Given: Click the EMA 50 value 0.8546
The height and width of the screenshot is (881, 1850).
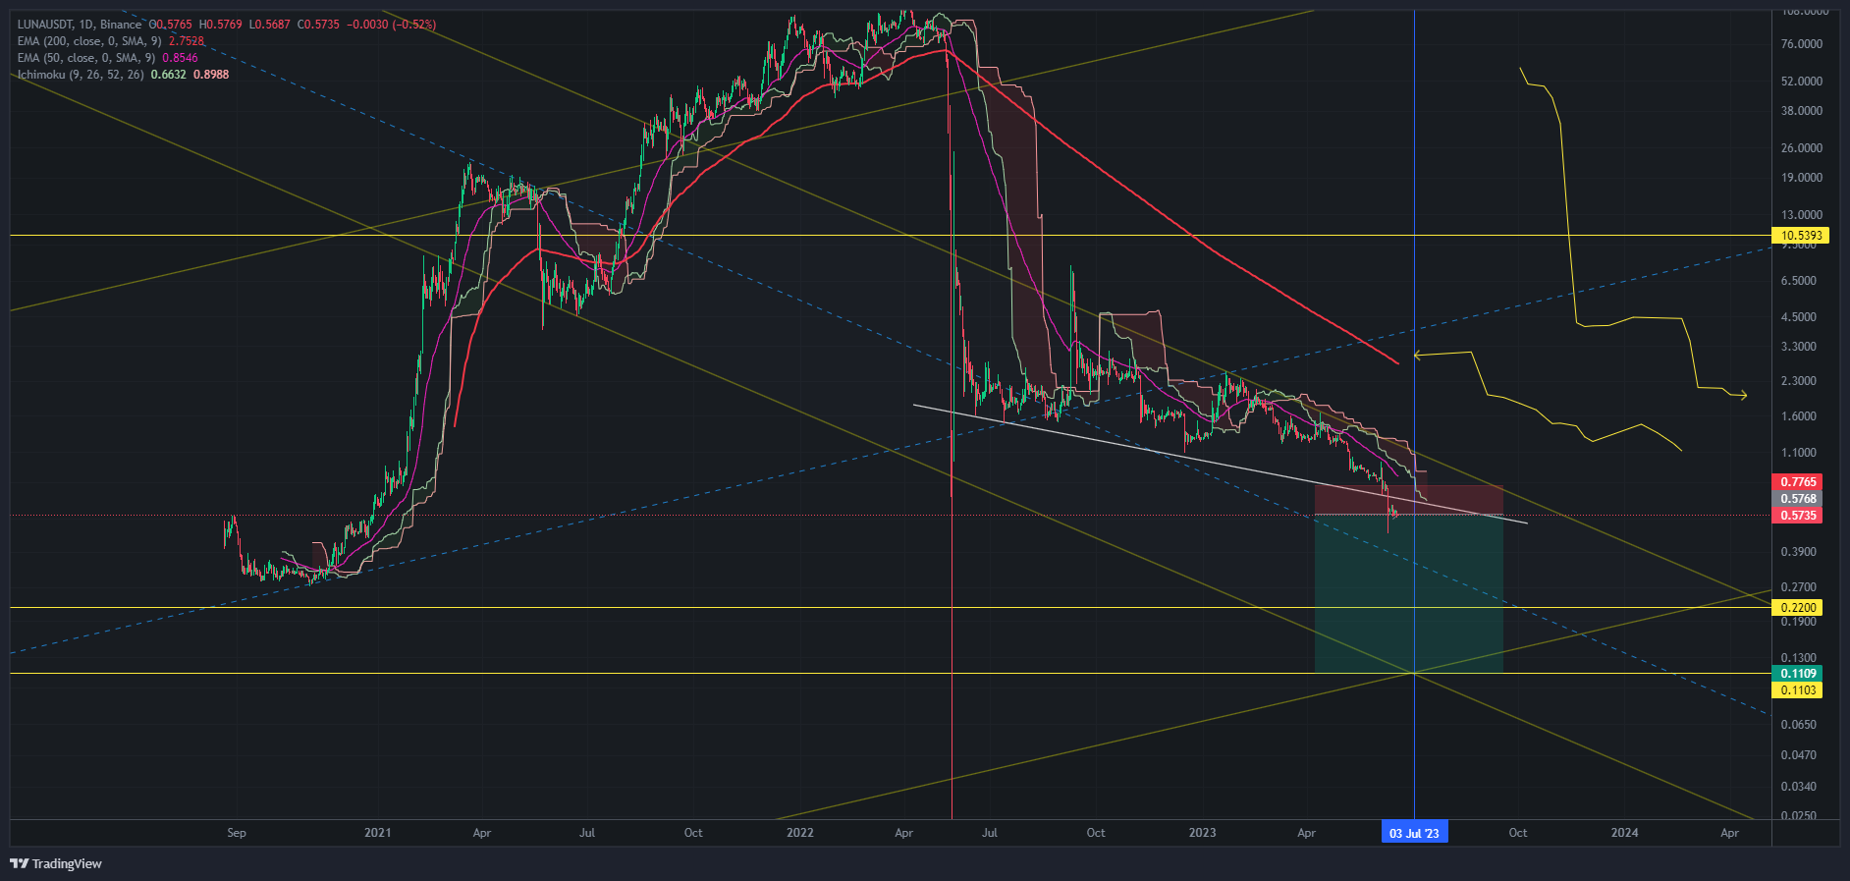Looking at the screenshot, I should click(x=180, y=58).
